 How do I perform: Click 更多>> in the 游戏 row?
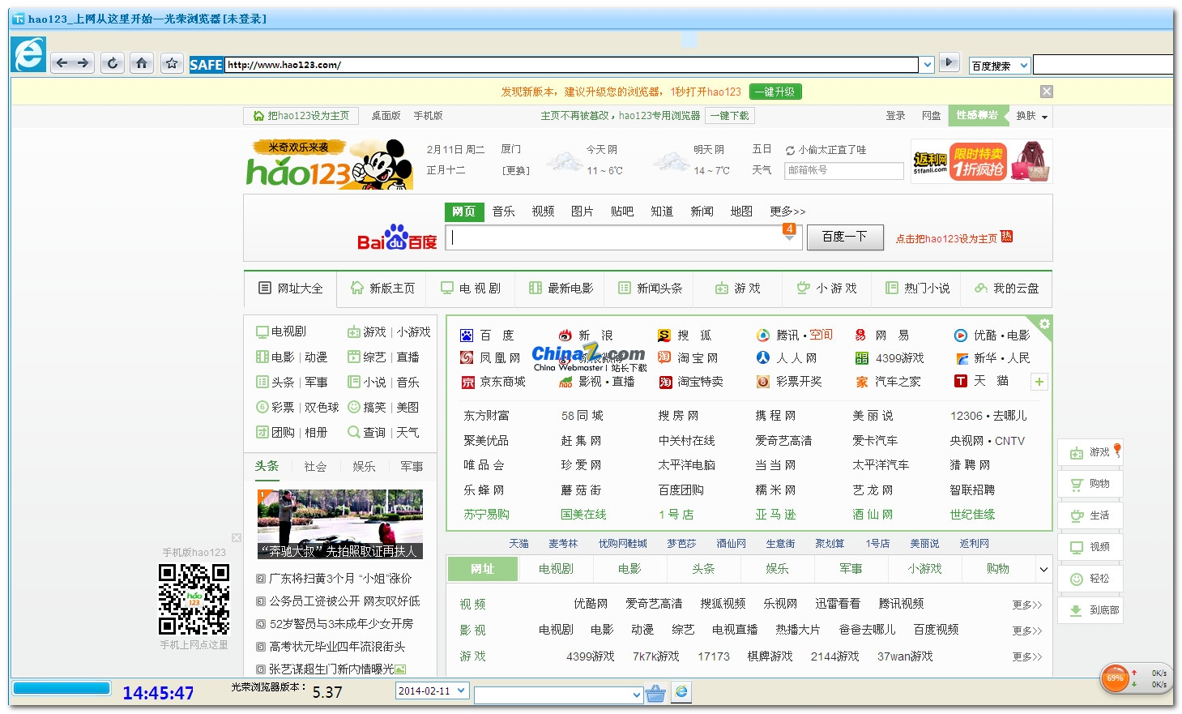[x=1027, y=656]
